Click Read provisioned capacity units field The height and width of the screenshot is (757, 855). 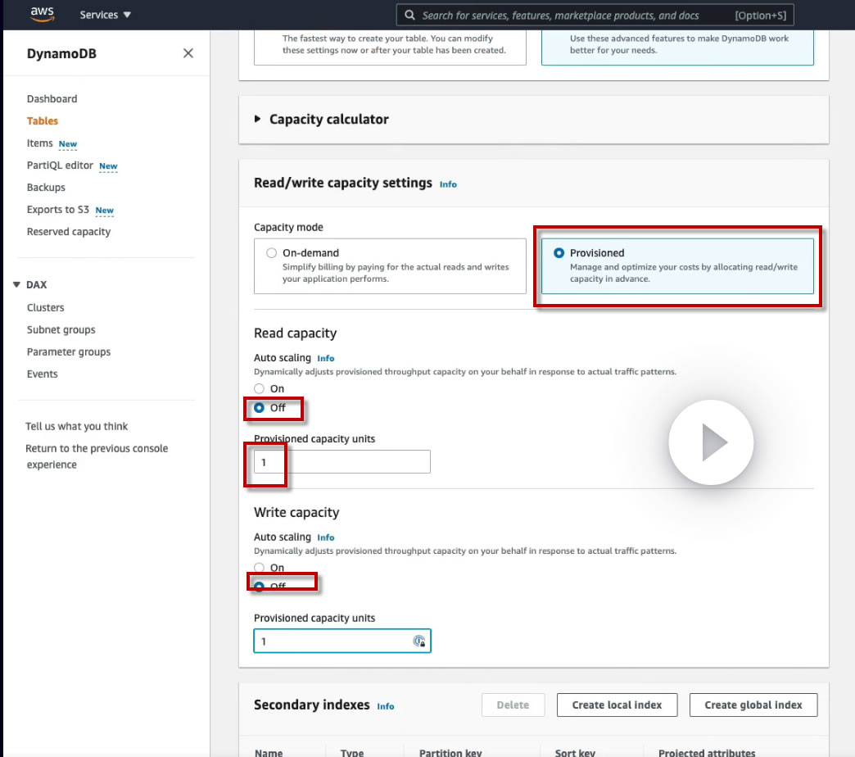click(x=342, y=462)
